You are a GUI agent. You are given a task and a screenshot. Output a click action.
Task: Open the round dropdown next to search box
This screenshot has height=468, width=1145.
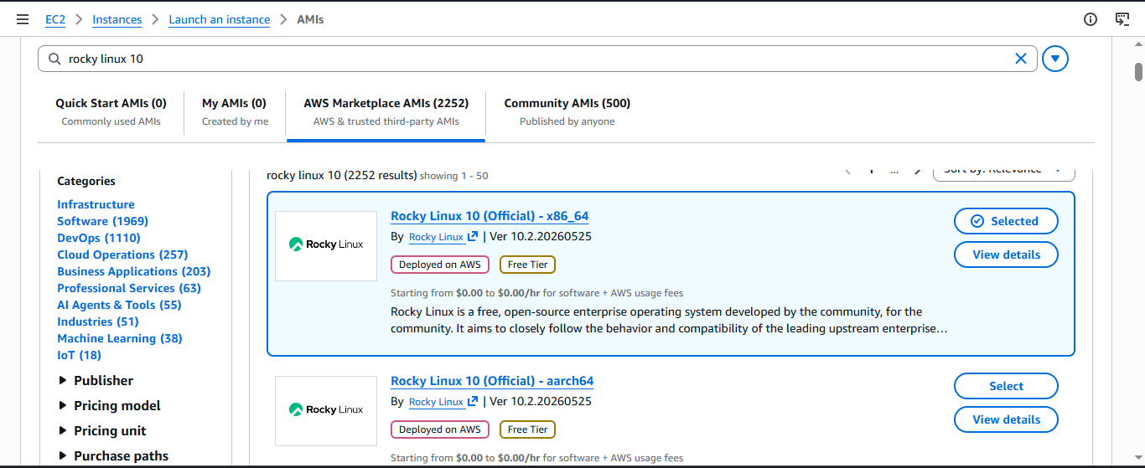point(1055,59)
